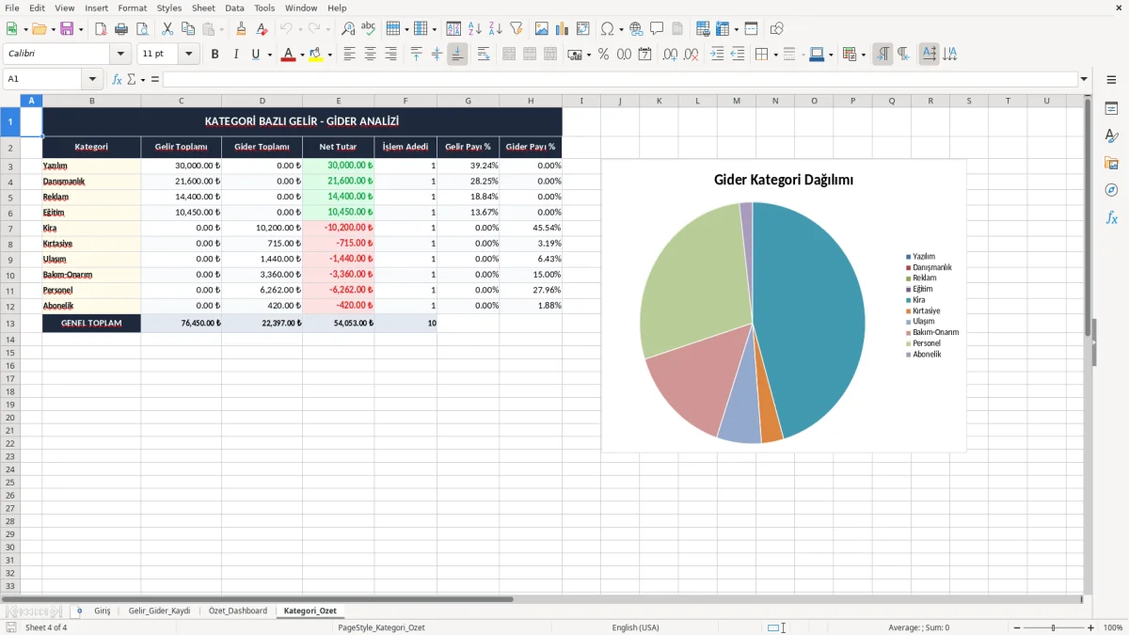Open sidebar Navigator compass
Viewport: 1129px width, 635px height.
click(1111, 190)
